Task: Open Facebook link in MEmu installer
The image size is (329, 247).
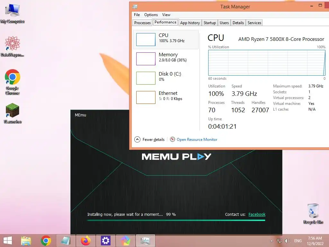Action: 257,215
